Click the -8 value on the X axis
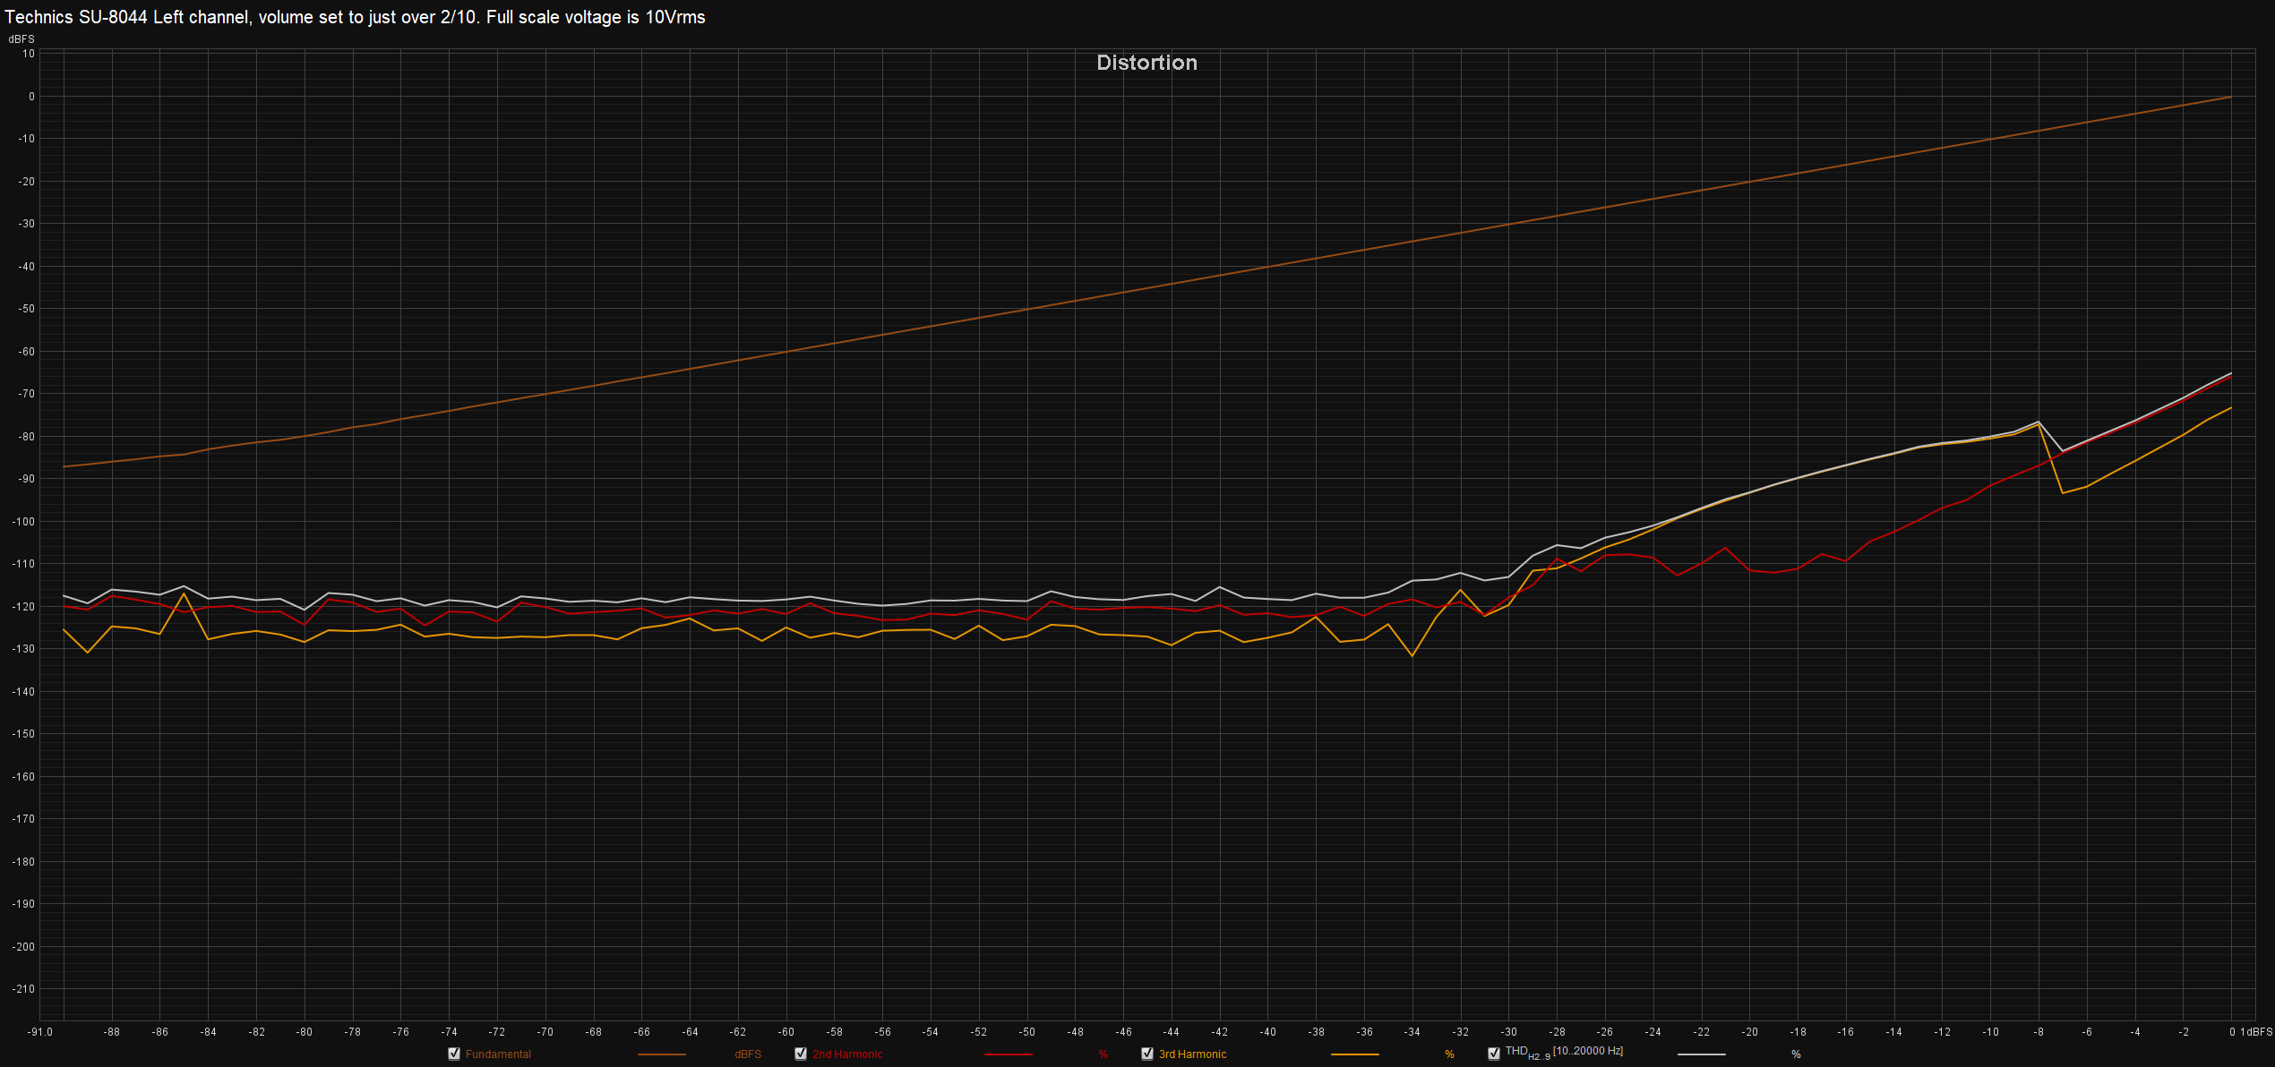 [x=2039, y=1032]
